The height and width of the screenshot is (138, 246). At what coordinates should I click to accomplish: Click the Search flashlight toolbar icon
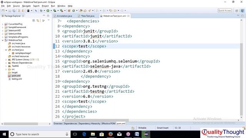pos(90,11)
